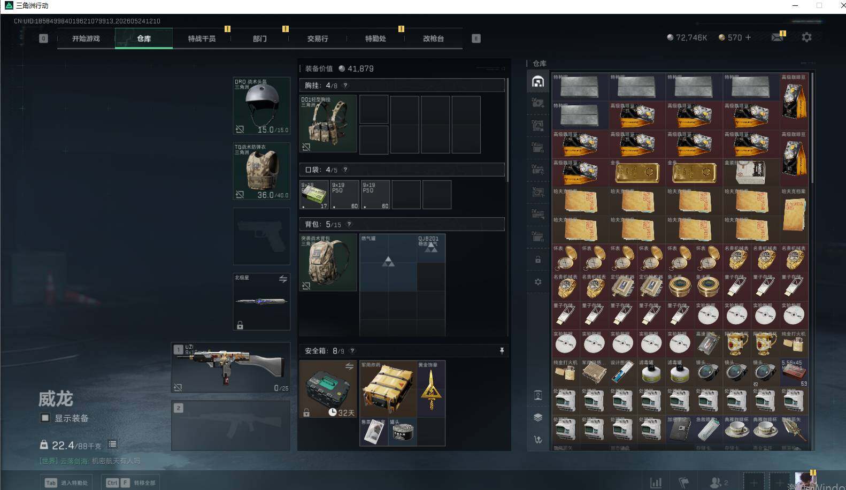Image resolution: width=846 pixels, height=490 pixels.
Task: Open the main warehouse storage icon
Action: click(x=538, y=81)
